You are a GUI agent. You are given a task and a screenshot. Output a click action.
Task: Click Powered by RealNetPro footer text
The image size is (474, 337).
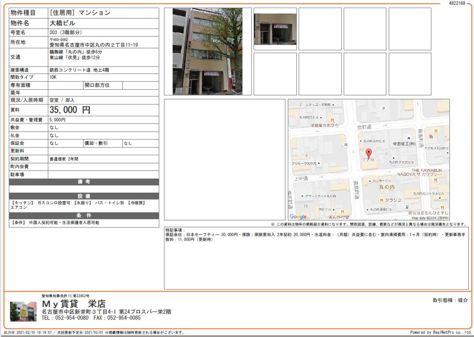440,332
